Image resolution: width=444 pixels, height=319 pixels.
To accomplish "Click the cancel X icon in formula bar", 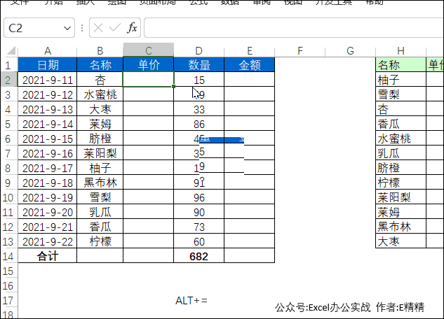I will tap(98, 28).
